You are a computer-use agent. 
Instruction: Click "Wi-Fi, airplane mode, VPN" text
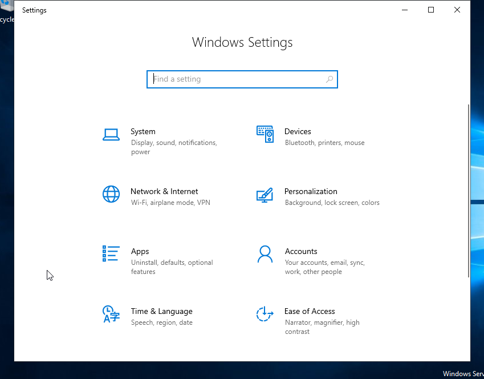(x=170, y=203)
